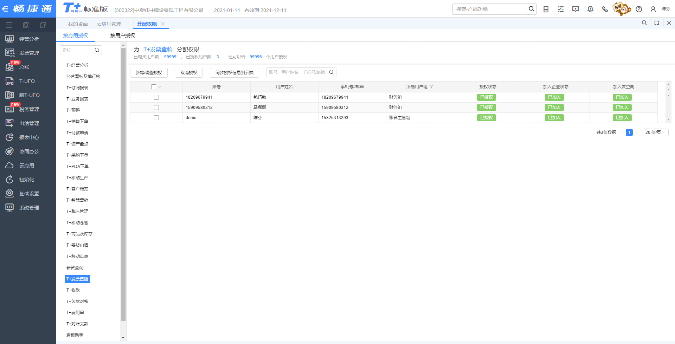Toggle the select-all checkbox in table header
675x344 pixels.
coord(154,87)
